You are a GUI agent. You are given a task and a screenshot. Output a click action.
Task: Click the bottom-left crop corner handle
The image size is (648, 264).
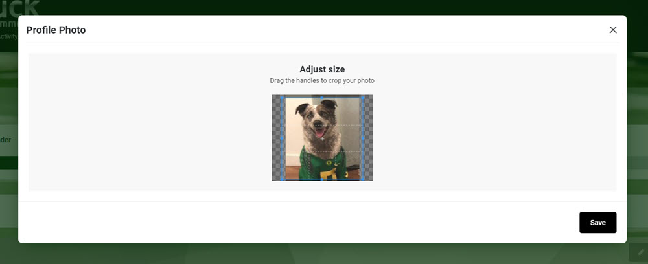click(283, 179)
